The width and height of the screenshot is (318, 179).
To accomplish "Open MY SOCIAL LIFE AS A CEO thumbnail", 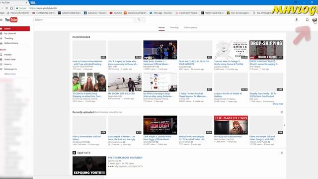I will pyautogui.click(x=125, y=82).
